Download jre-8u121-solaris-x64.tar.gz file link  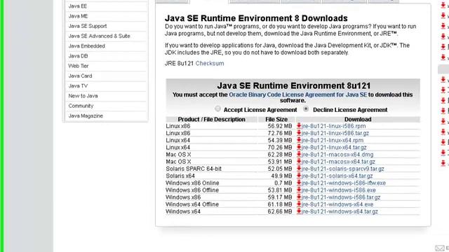pos(337,176)
